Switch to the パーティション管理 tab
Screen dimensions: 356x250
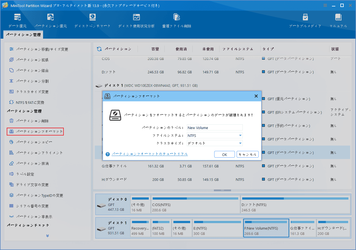click(x=23, y=35)
